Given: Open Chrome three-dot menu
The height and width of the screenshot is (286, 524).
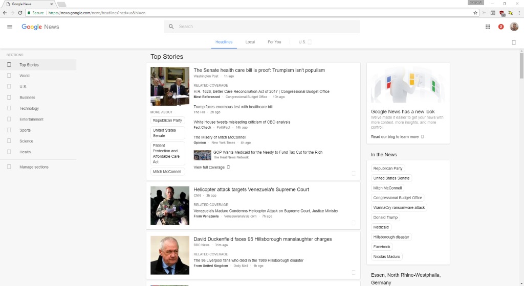Looking at the screenshot, I should click(x=519, y=13).
